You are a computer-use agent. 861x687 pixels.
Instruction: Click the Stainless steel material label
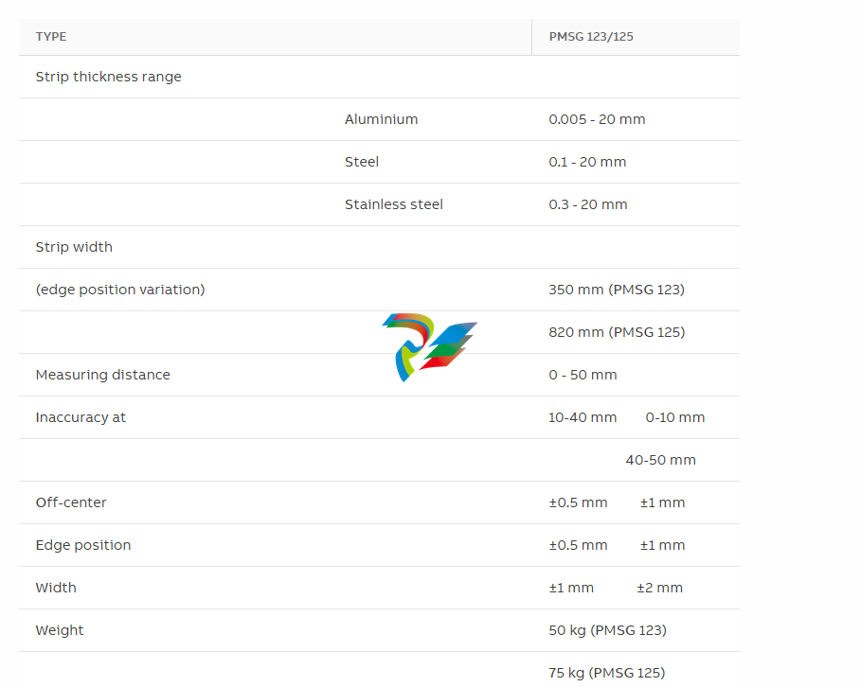pos(393,204)
